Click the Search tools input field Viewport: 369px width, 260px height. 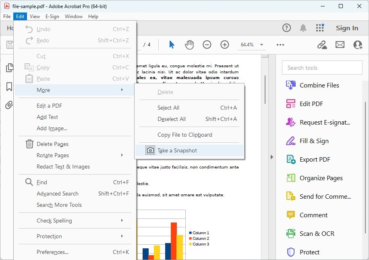pyautogui.click(x=322, y=67)
